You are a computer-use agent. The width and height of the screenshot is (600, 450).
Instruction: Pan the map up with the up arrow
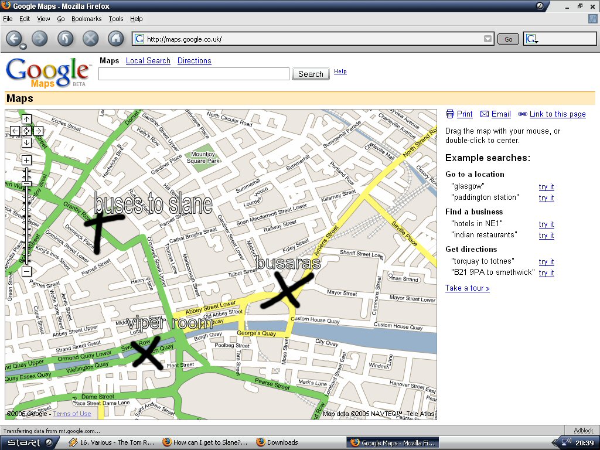tap(26, 119)
